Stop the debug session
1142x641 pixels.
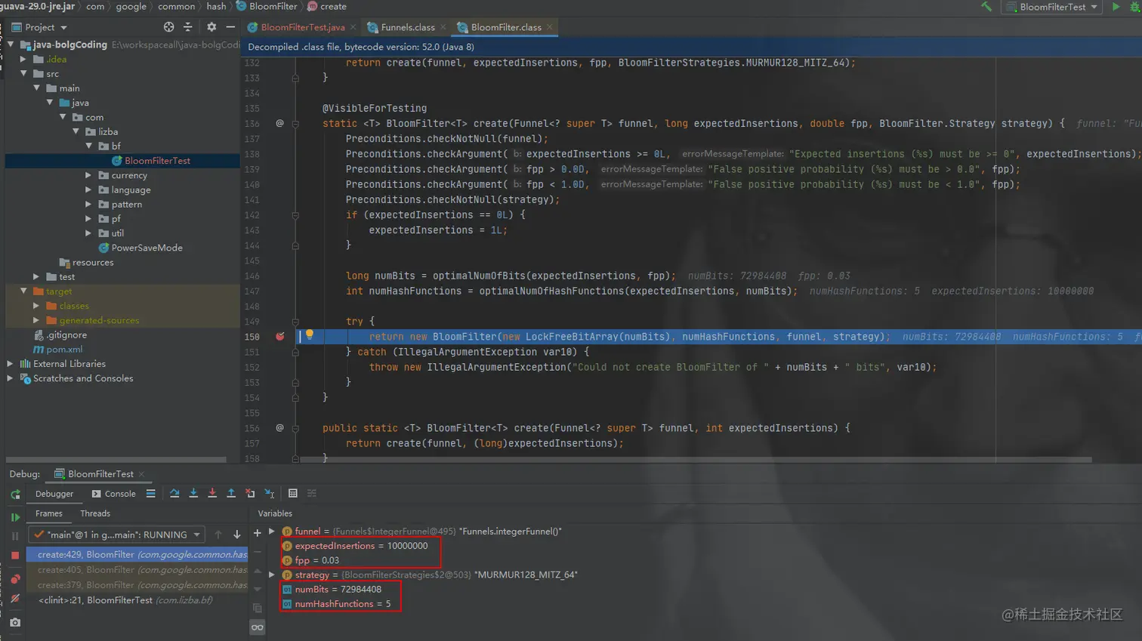pyautogui.click(x=15, y=555)
